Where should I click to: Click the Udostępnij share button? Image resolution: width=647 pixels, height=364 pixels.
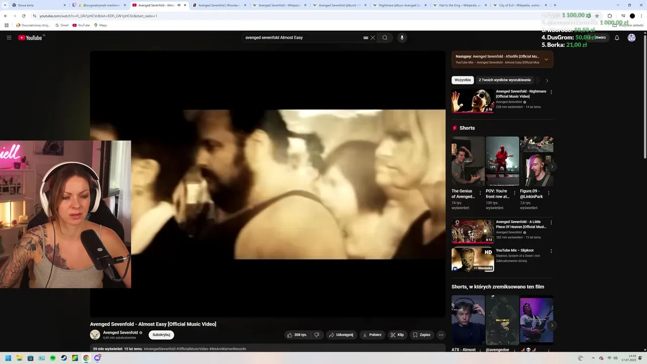pos(341,335)
